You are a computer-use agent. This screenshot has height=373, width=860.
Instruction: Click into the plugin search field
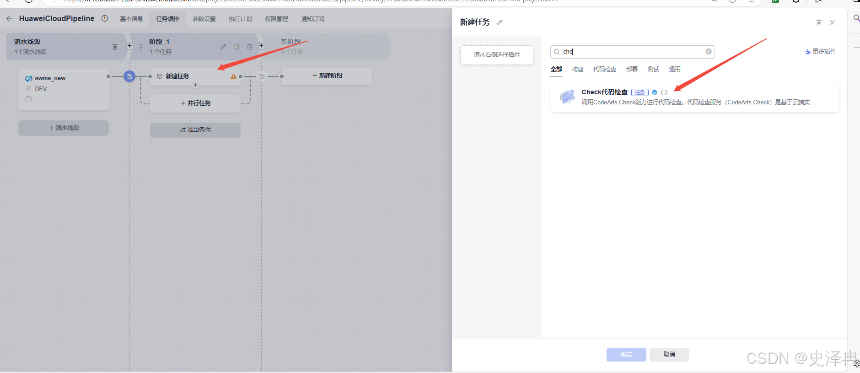coord(633,52)
